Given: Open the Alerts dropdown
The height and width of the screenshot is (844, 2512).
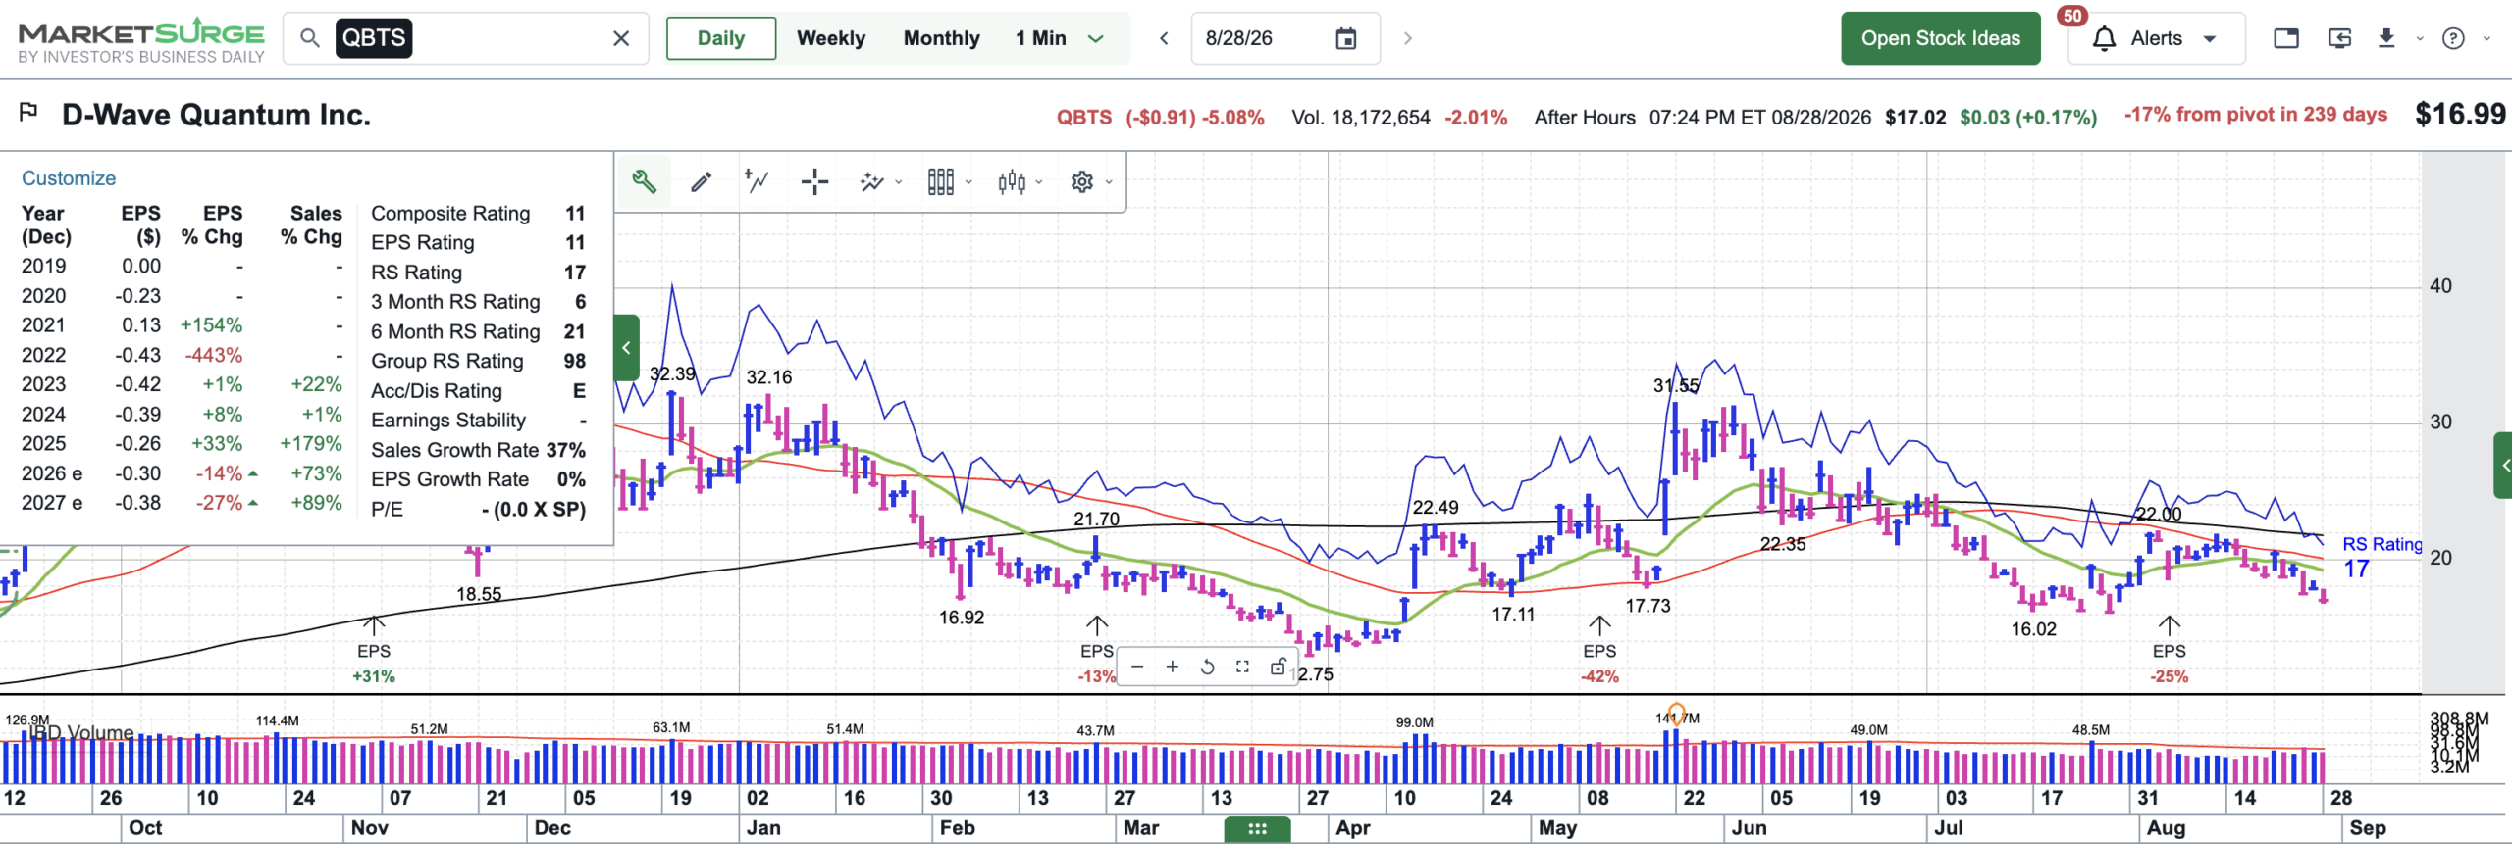Looking at the screenshot, I should coord(2157,38).
